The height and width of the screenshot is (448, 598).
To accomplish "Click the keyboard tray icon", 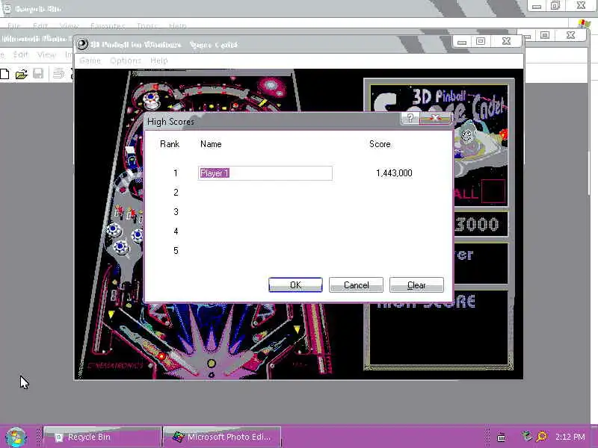I will [501, 438].
